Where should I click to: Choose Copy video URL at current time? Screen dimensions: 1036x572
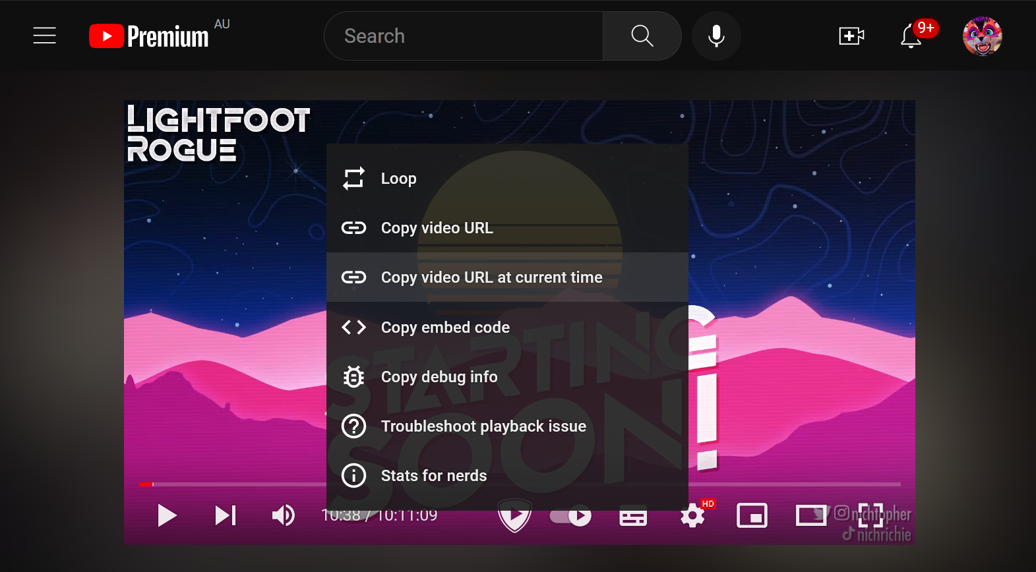pyautogui.click(x=491, y=277)
